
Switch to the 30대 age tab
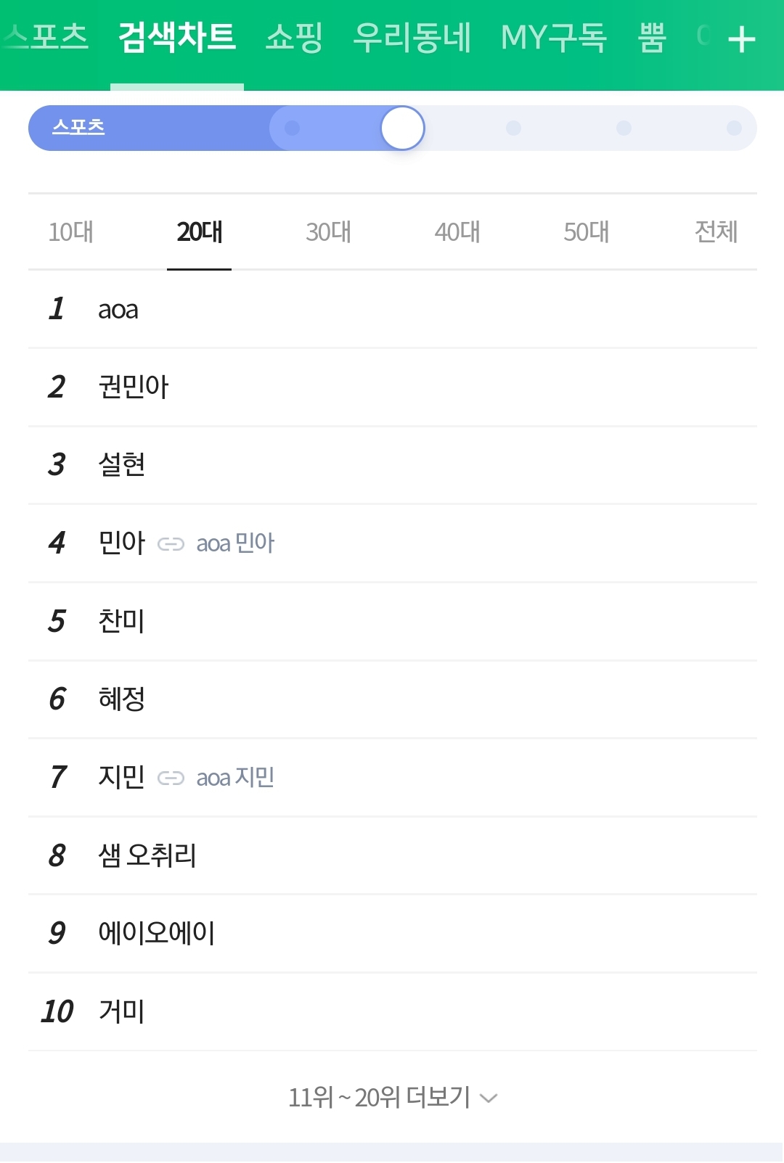(328, 232)
